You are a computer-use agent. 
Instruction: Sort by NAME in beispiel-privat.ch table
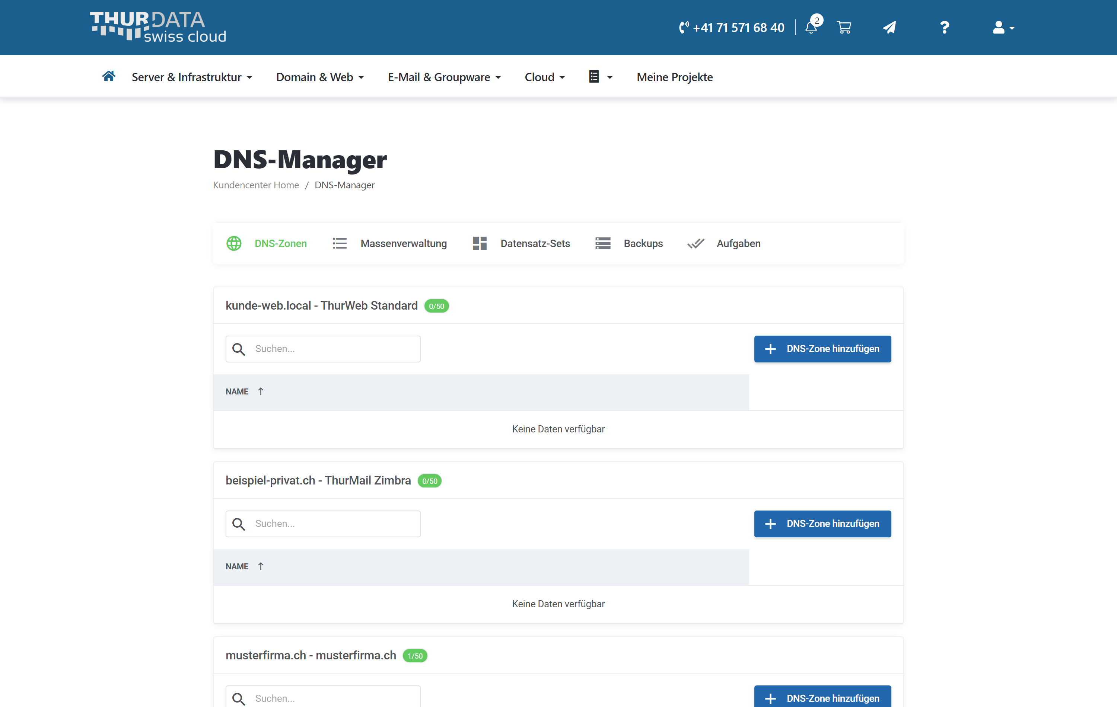click(x=245, y=566)
